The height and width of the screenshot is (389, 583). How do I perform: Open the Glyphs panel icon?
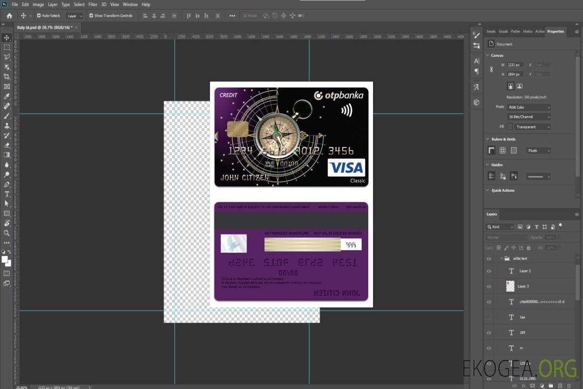(x=477, y=87)
